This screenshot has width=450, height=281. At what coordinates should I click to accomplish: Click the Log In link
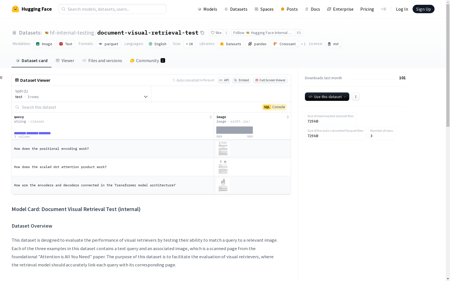click(402, 9)
